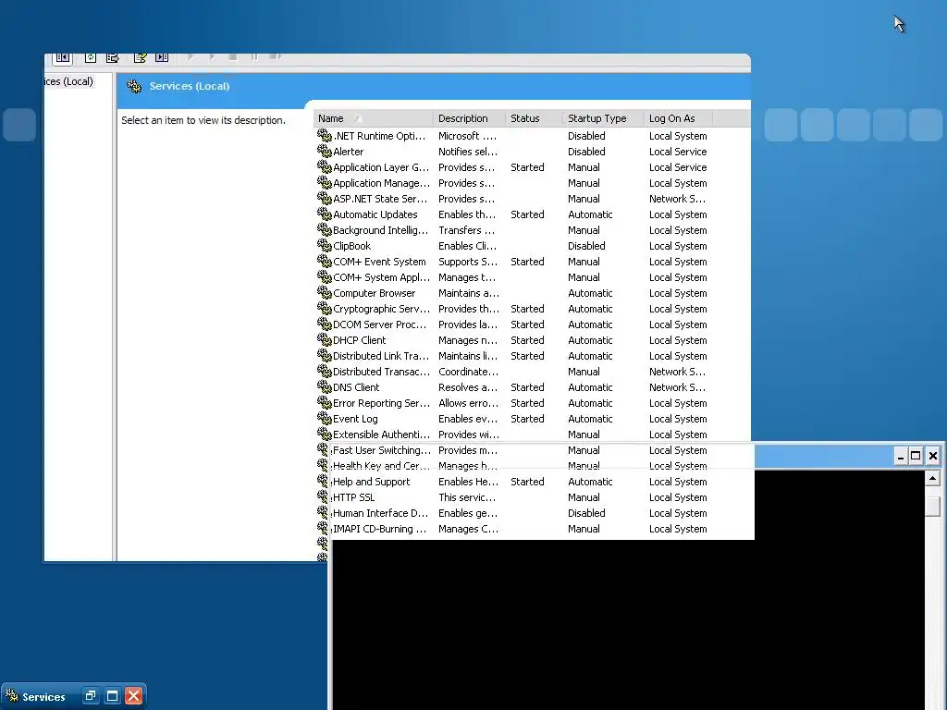Click the restore icon on the Services taskbar item

click(91, 695)
